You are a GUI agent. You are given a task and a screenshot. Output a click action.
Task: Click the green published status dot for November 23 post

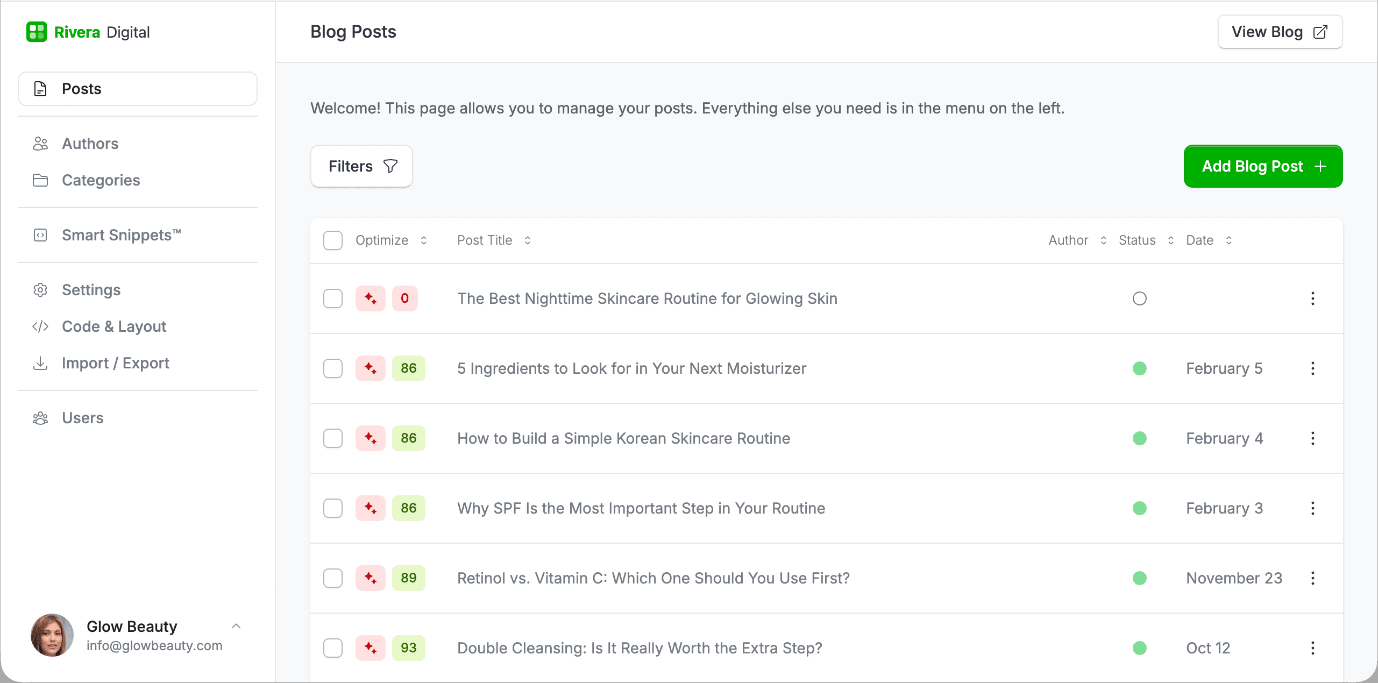tap(1139, 578)
